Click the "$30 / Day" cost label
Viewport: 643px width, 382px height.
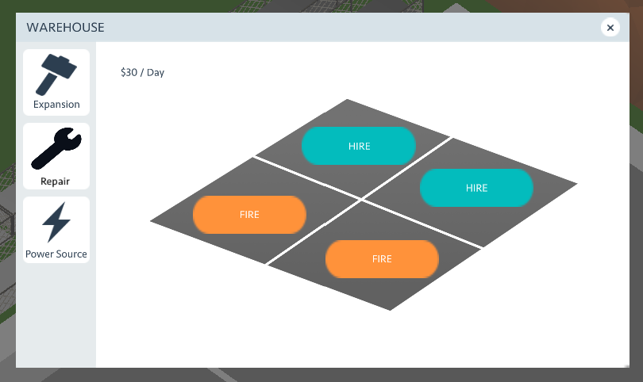coord(142,72)
